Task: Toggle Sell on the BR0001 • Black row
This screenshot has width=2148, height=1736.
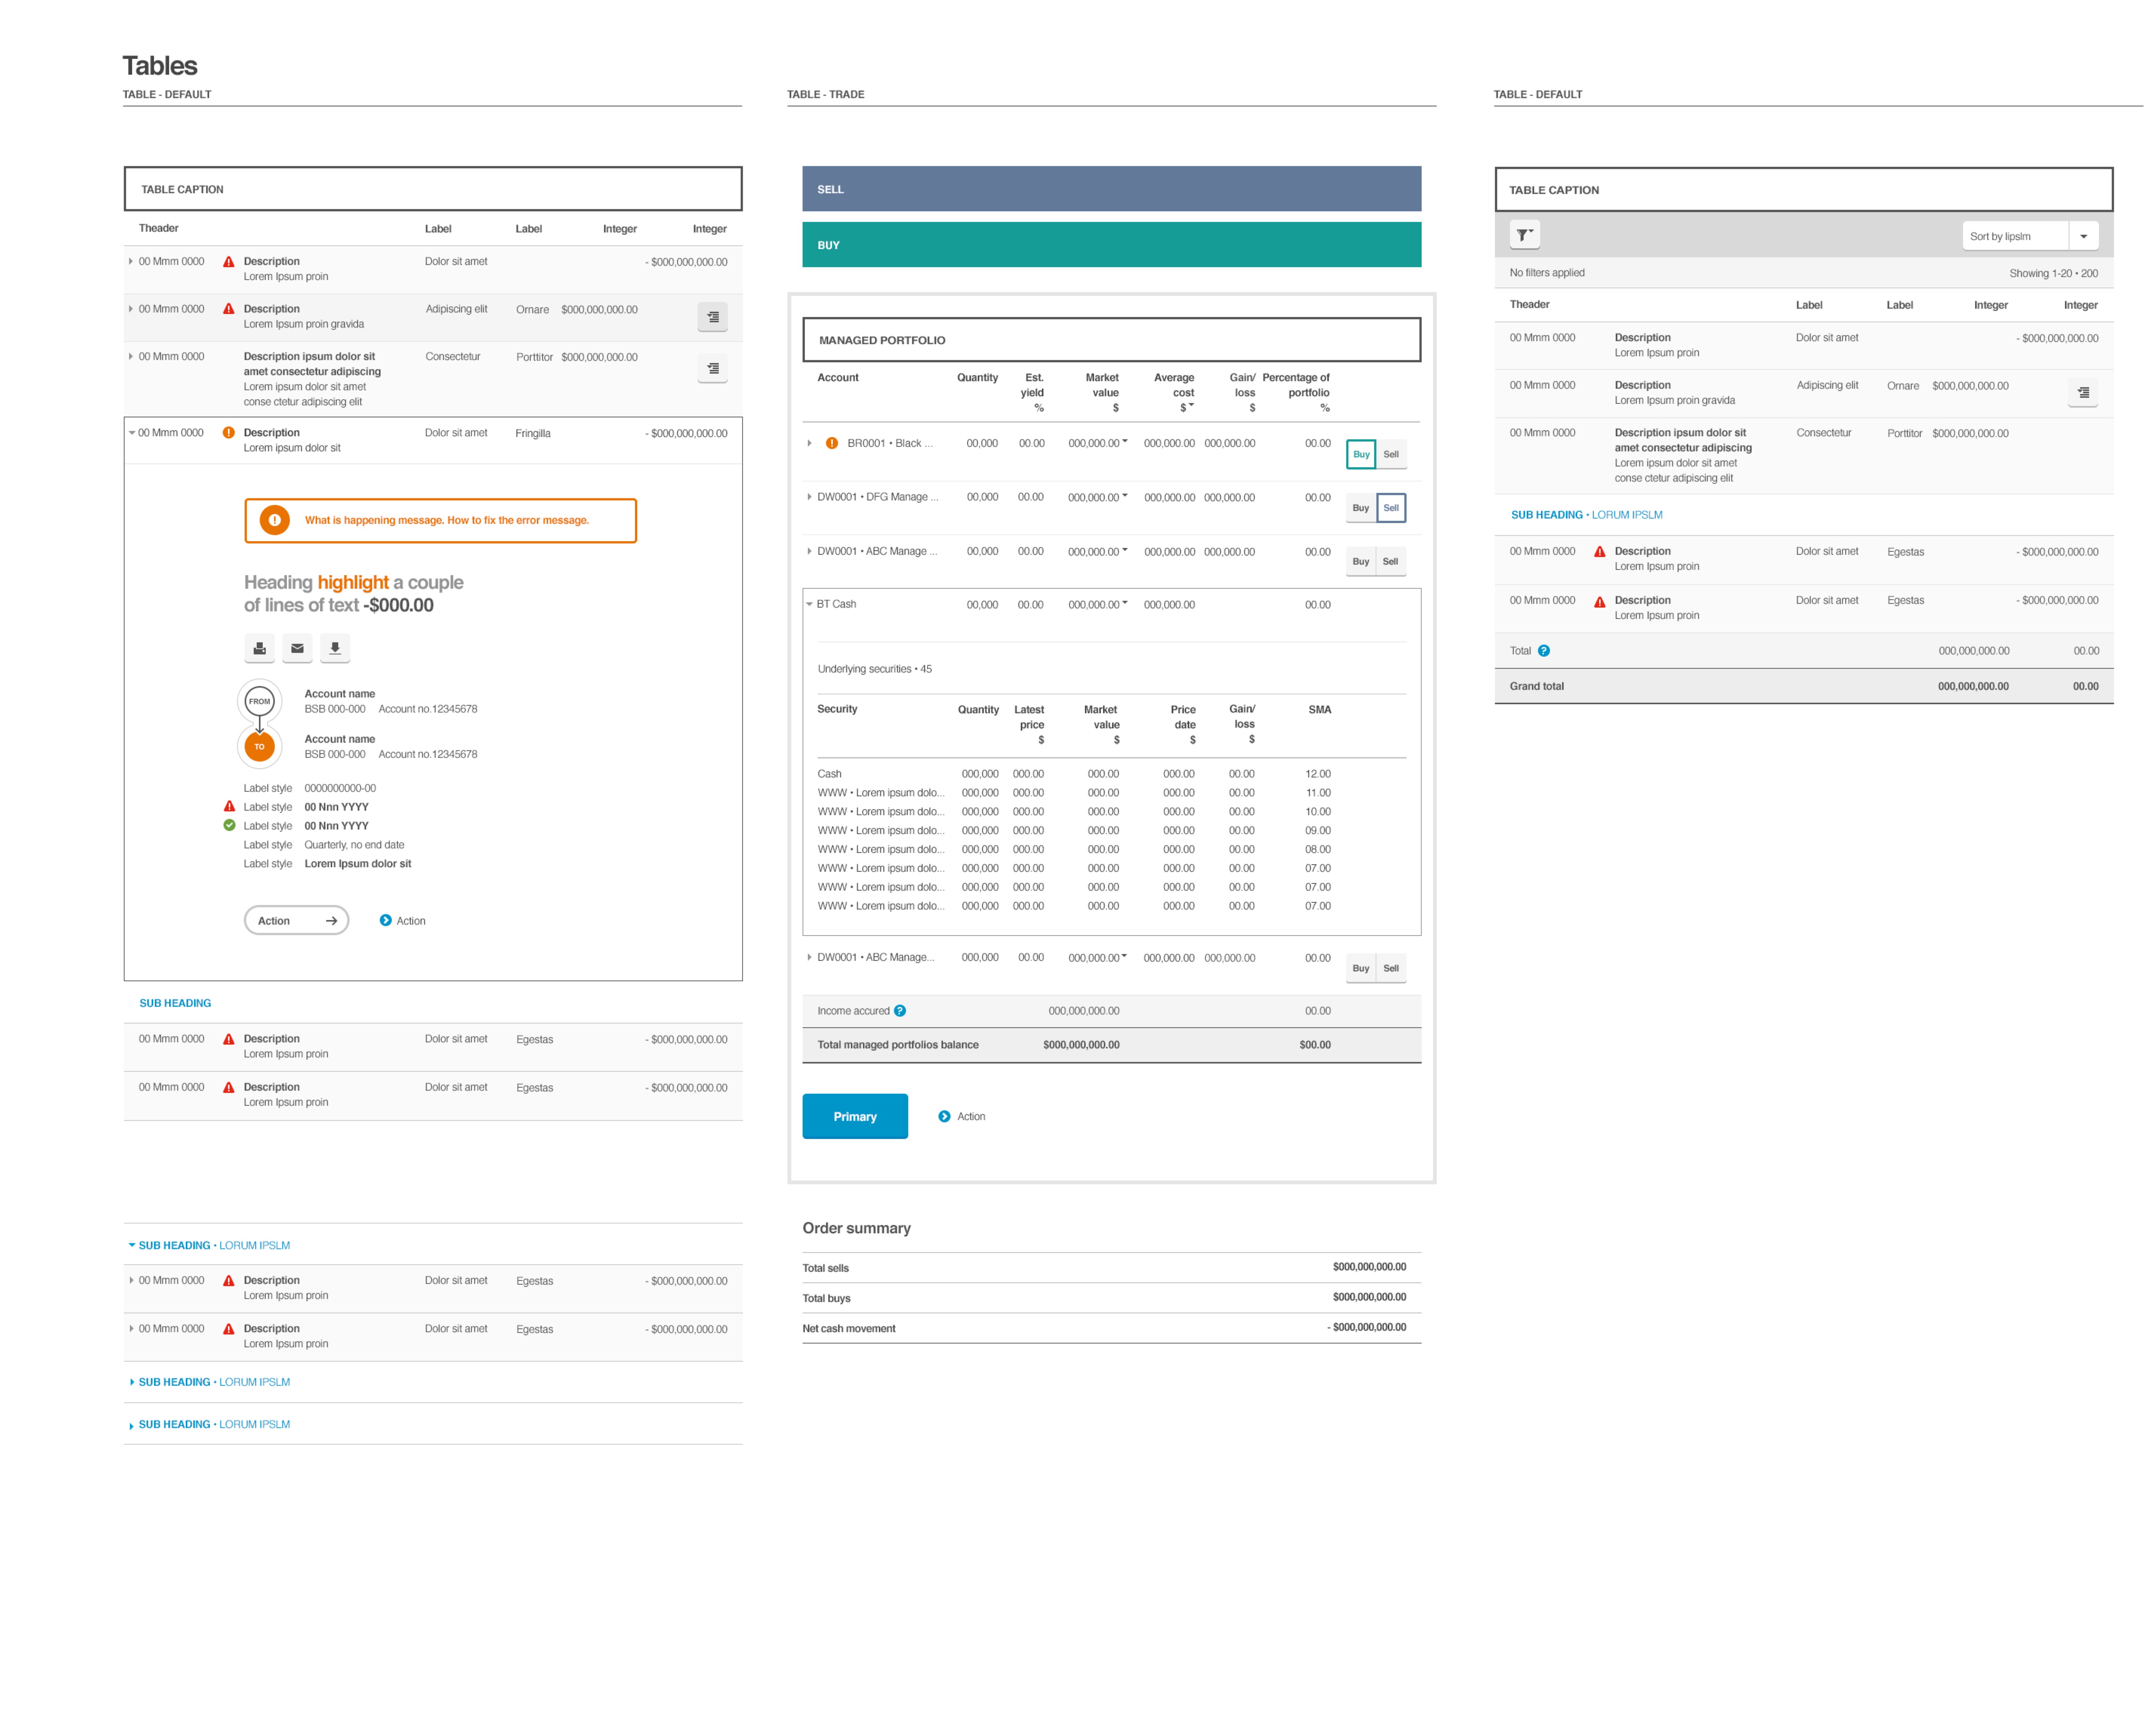Action: point(1391,454)
